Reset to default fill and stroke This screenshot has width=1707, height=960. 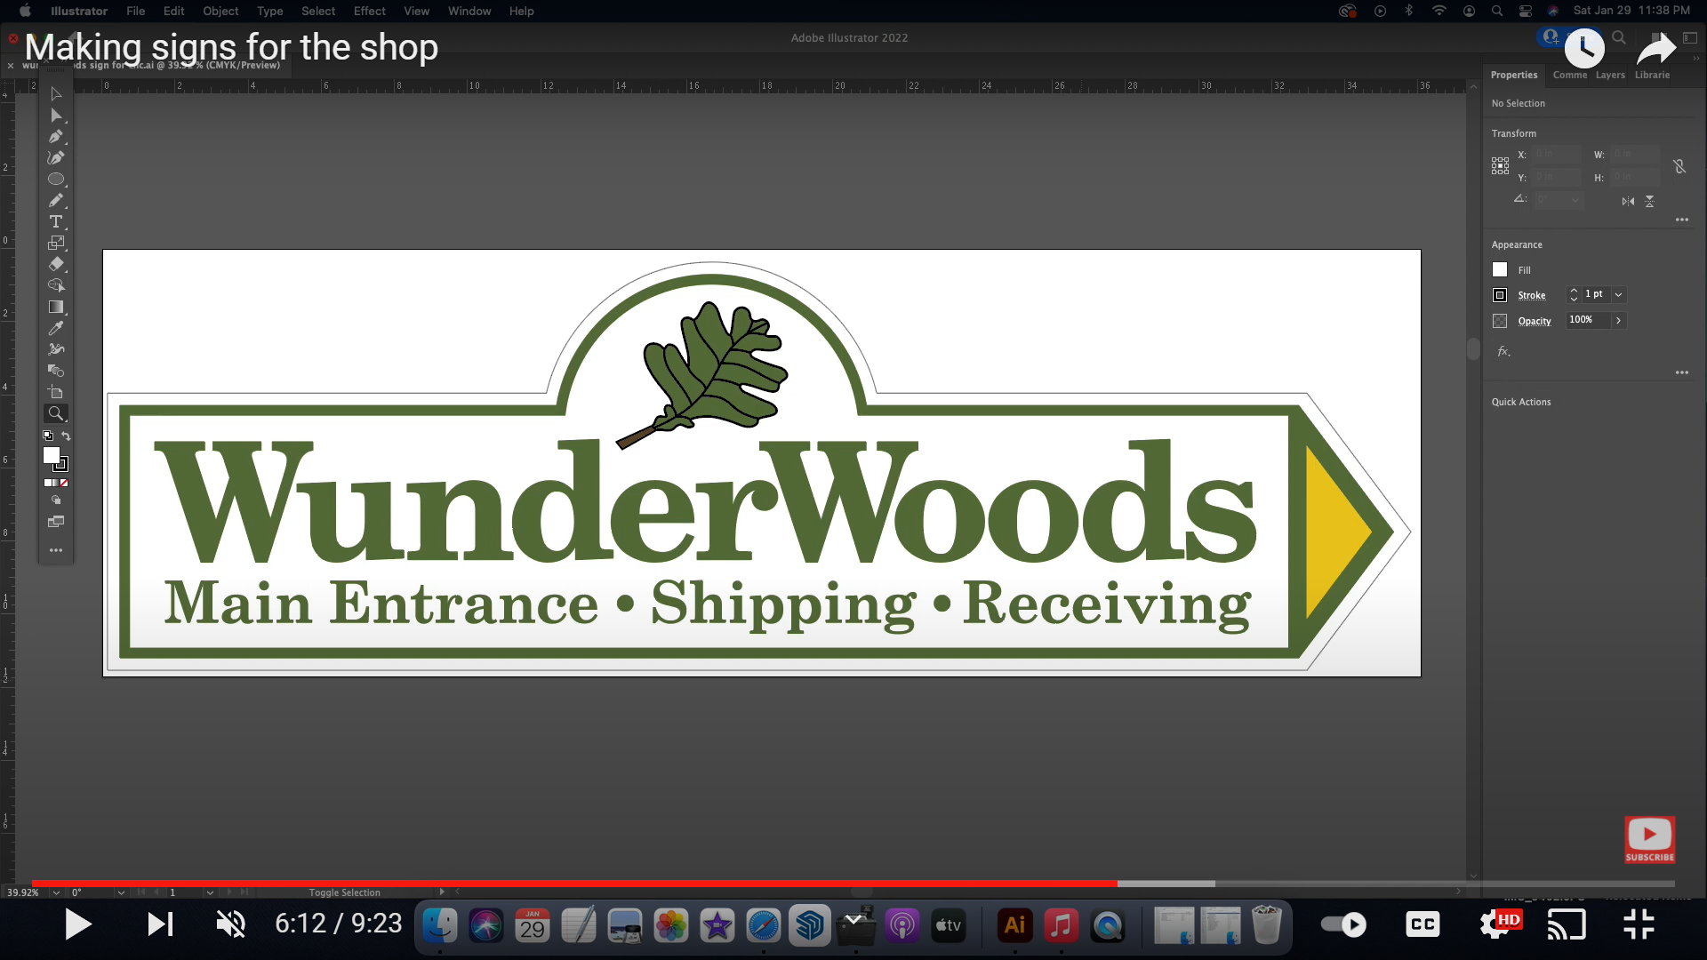tap(48, 436)
